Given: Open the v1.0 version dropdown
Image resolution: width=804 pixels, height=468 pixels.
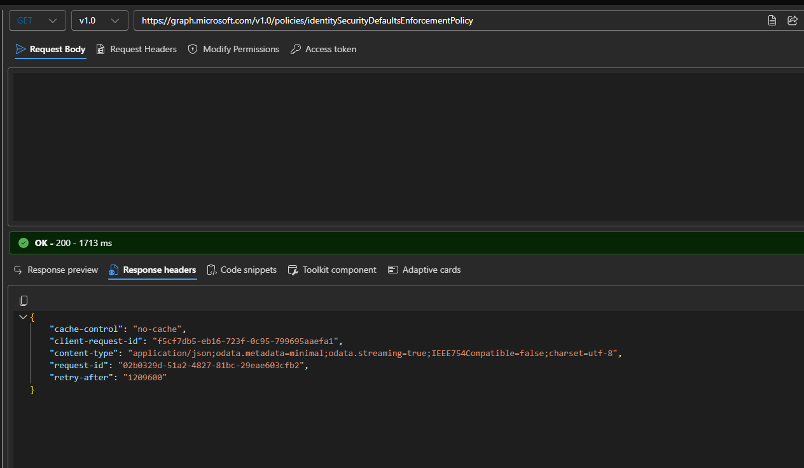Looking at the screenshot, I should 99,20.
